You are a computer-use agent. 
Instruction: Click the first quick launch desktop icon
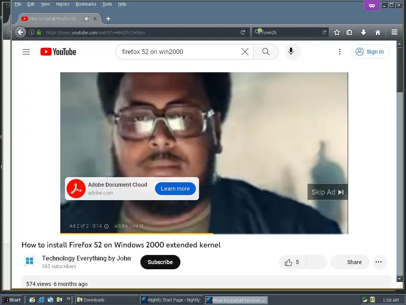[32, 300]
